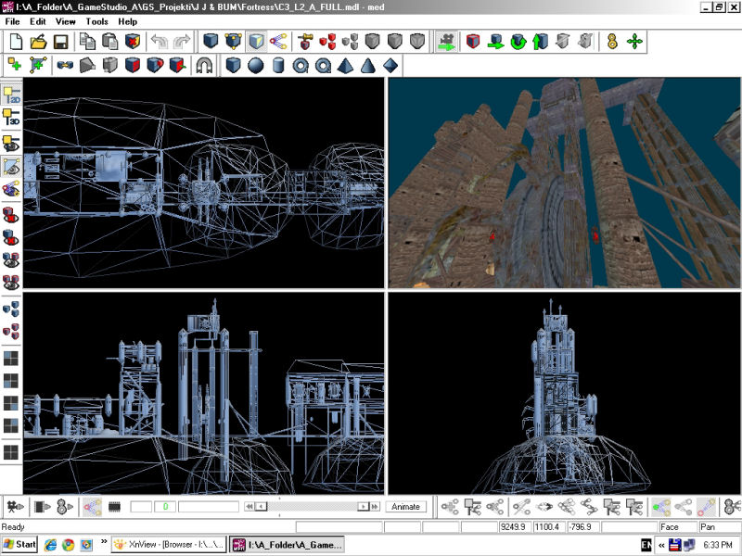Viewport: 742px width, 556px height.
Task: Expand quick launch overflow chevron
Action: point(104,541)
